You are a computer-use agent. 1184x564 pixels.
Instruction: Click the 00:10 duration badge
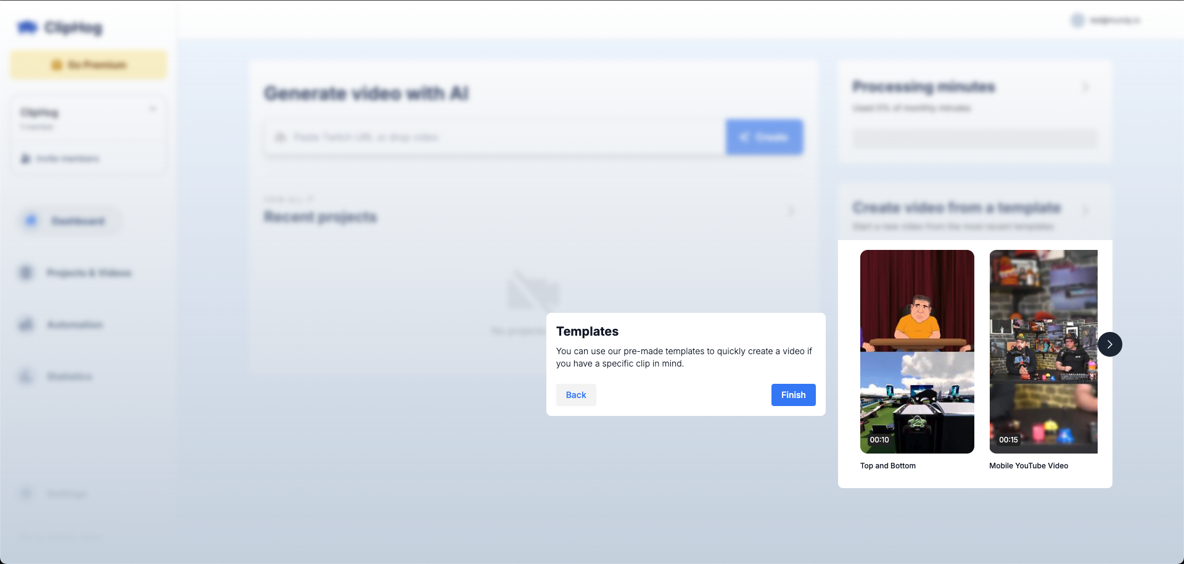879,440
